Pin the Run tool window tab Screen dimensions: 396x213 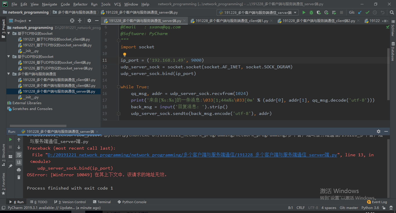click(10, 166)
